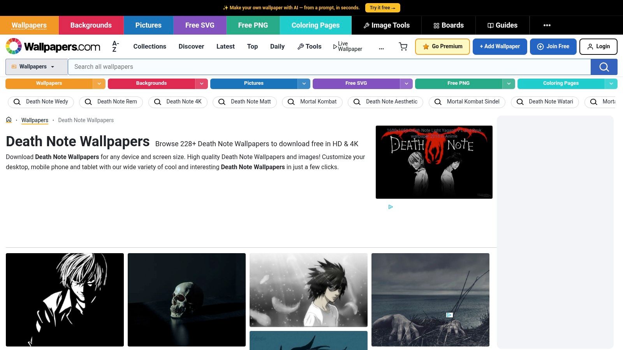Open Boards in the top bar

[449, 25]
